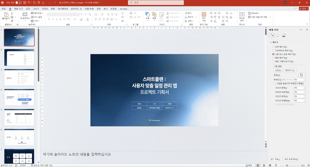The height and width of the screenshot is (167, 310).
Task: Check Tile picture as texture checkbox
Action: click(x=275, y=83)
